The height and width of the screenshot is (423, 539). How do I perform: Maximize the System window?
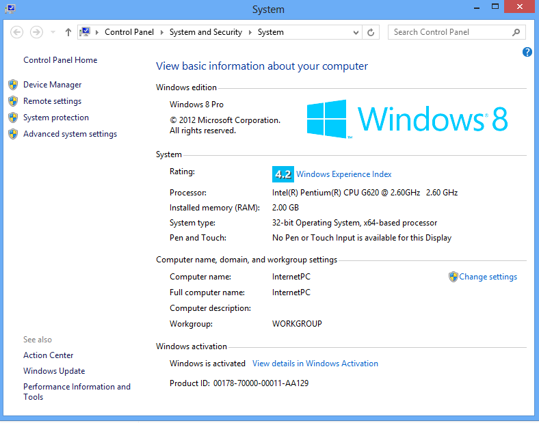495,7
